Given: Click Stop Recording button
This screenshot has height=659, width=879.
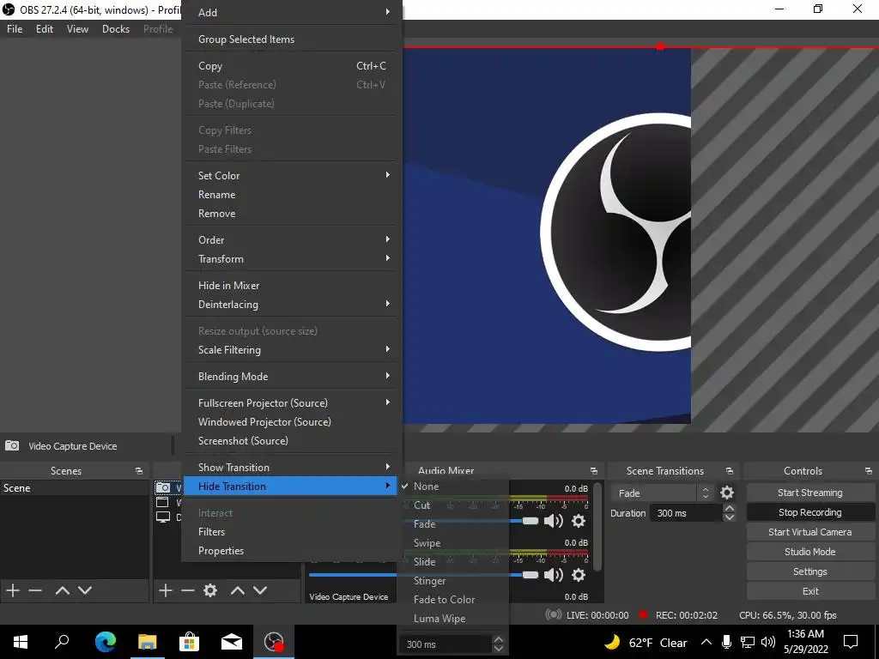Looking at the screenshot, I should point(810,512).
